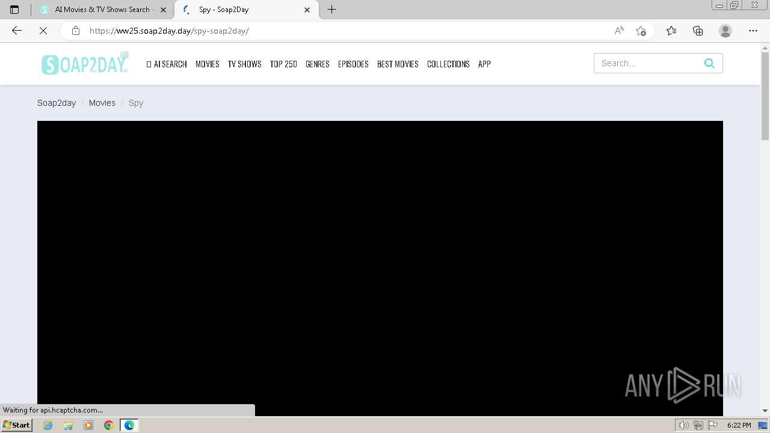770x433 pixels.
Task: Open media player taskbar icon
Action: point(88,425)
